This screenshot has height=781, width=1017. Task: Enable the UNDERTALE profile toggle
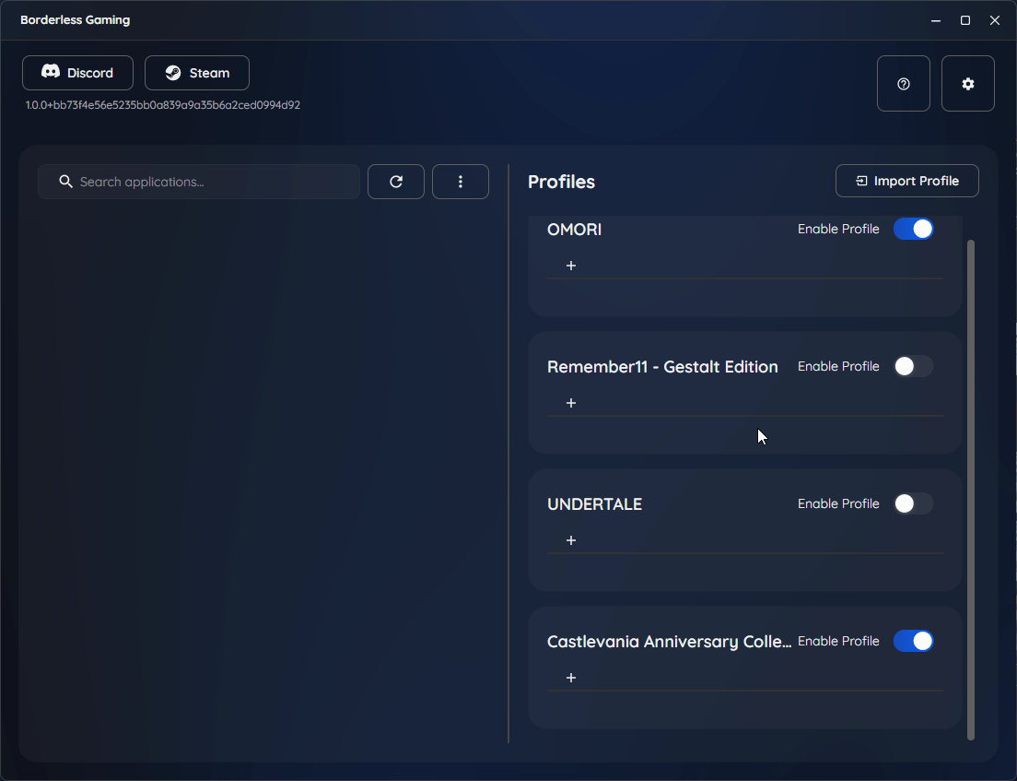tap(913, 503)
